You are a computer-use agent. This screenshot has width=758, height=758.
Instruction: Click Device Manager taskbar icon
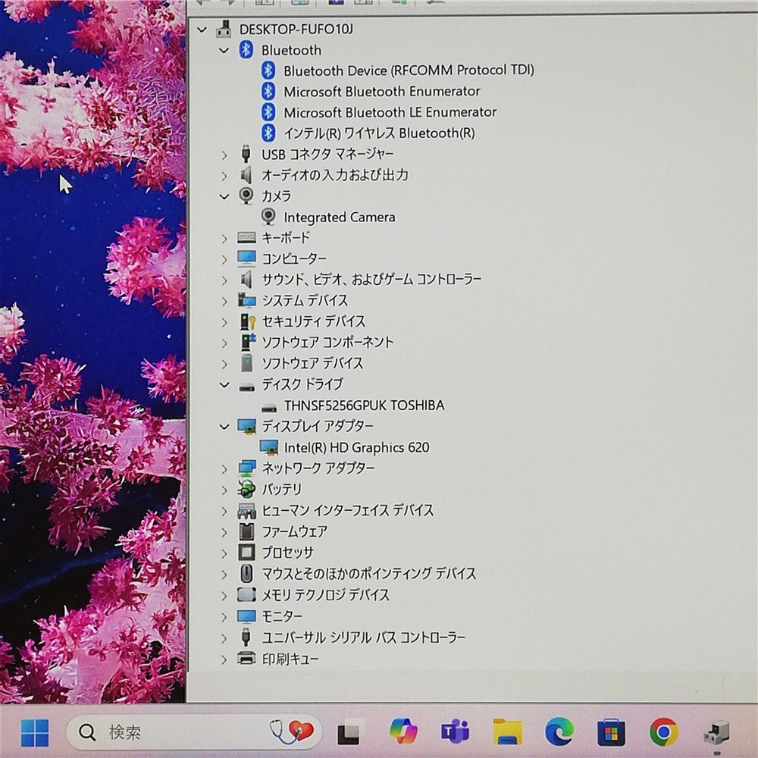716,733
